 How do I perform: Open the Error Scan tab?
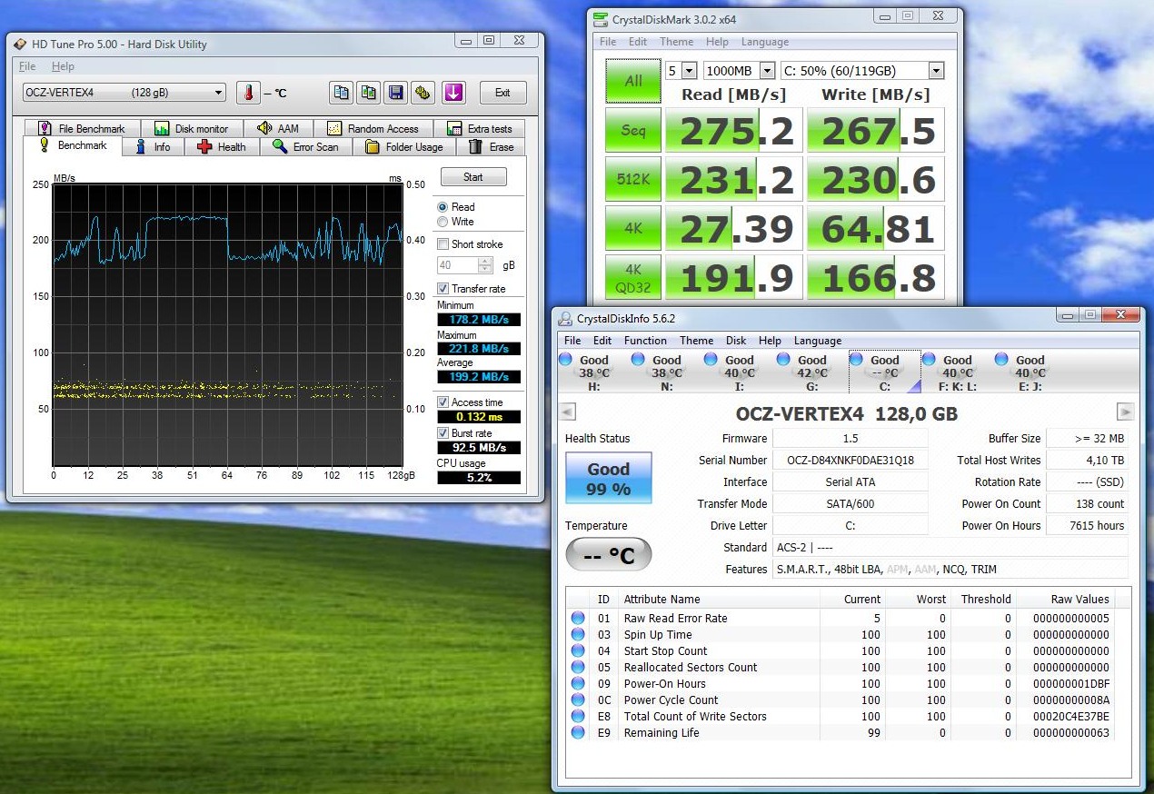[305, 146]
